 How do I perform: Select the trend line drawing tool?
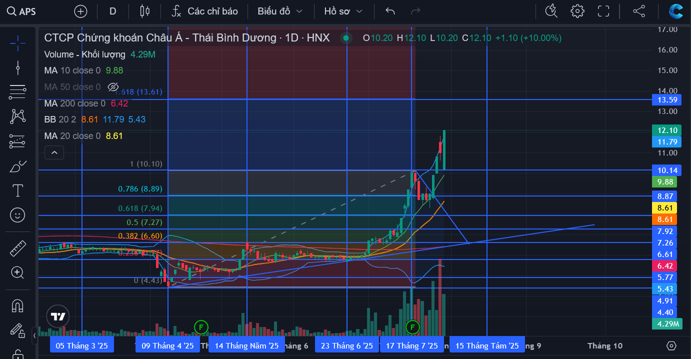point(17,67)
